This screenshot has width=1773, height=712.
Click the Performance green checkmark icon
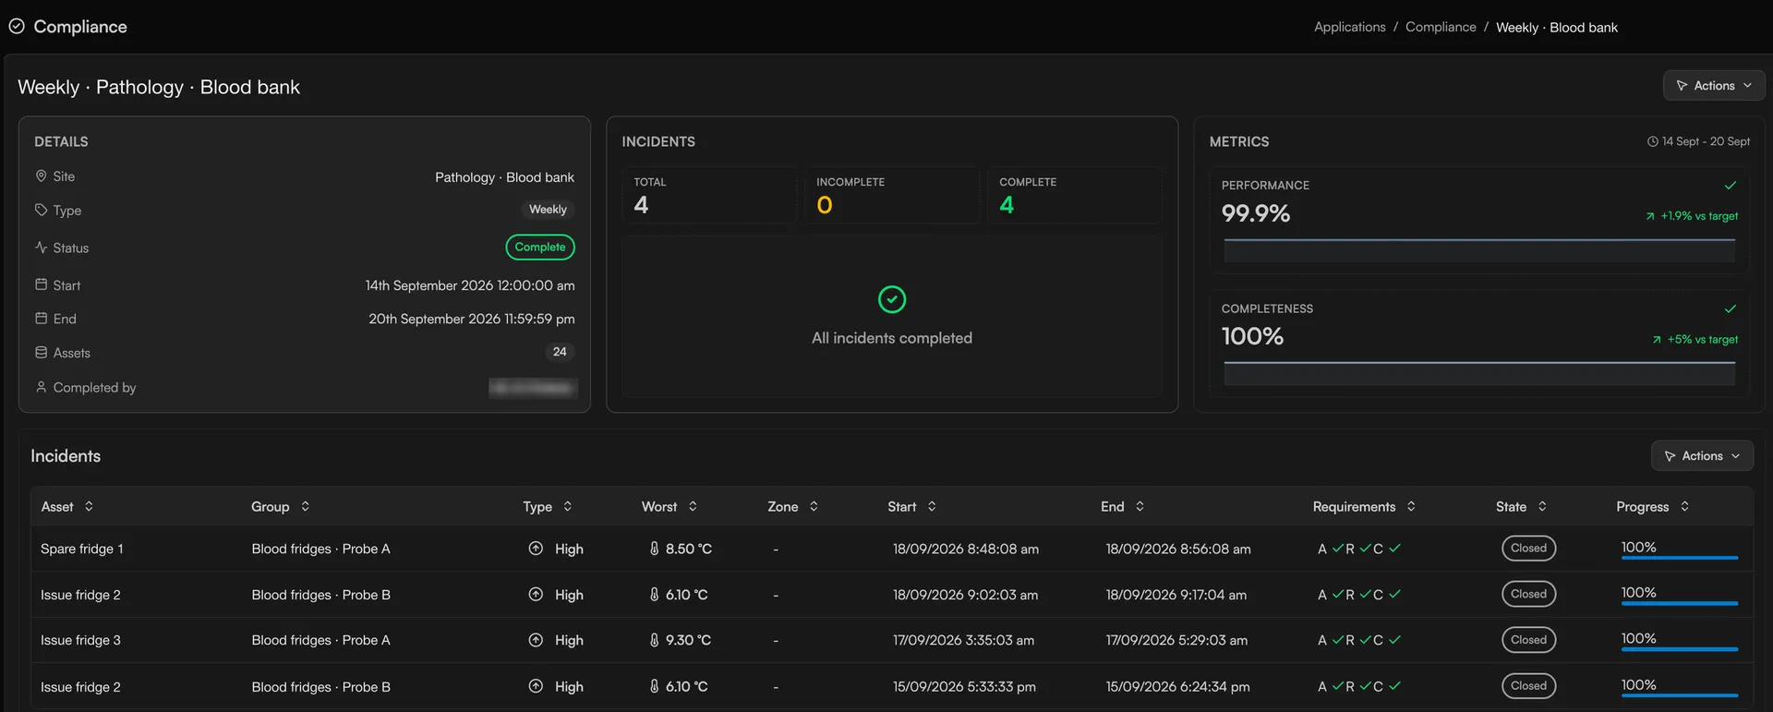point(1731,185)
